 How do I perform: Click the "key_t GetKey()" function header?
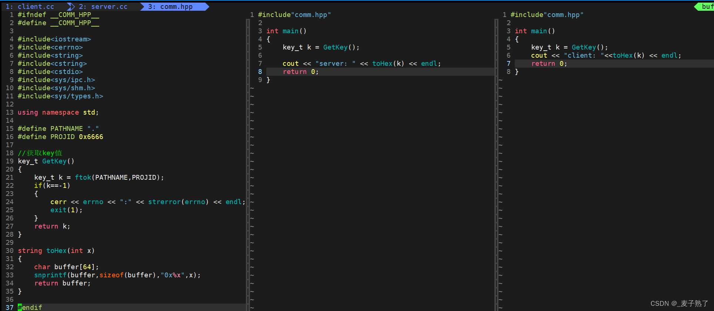[x=46, y=161]
